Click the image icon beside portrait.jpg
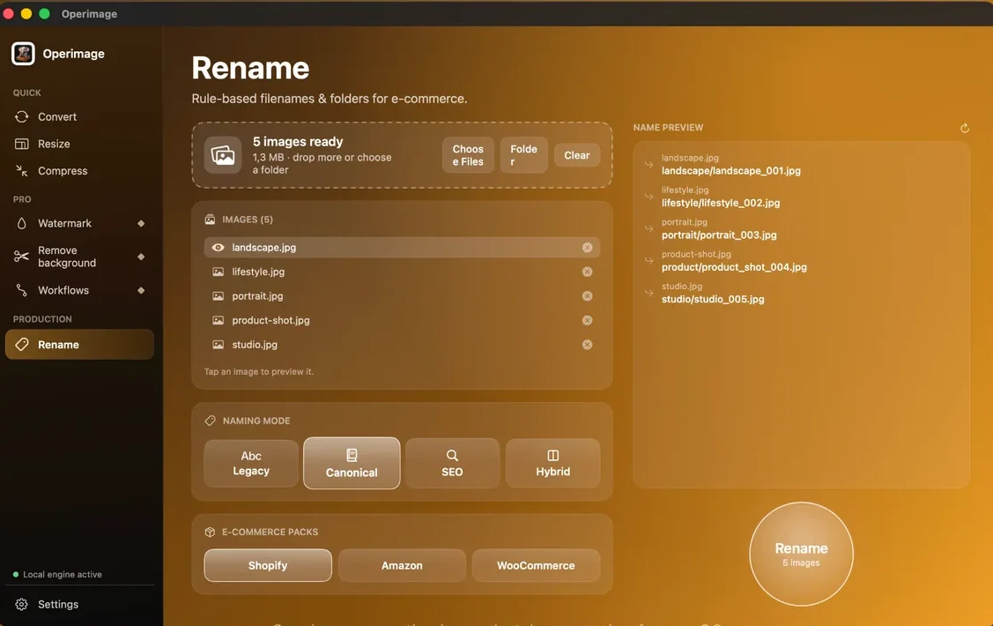Screen dimensions: 993x626 (x=218, y=296)
